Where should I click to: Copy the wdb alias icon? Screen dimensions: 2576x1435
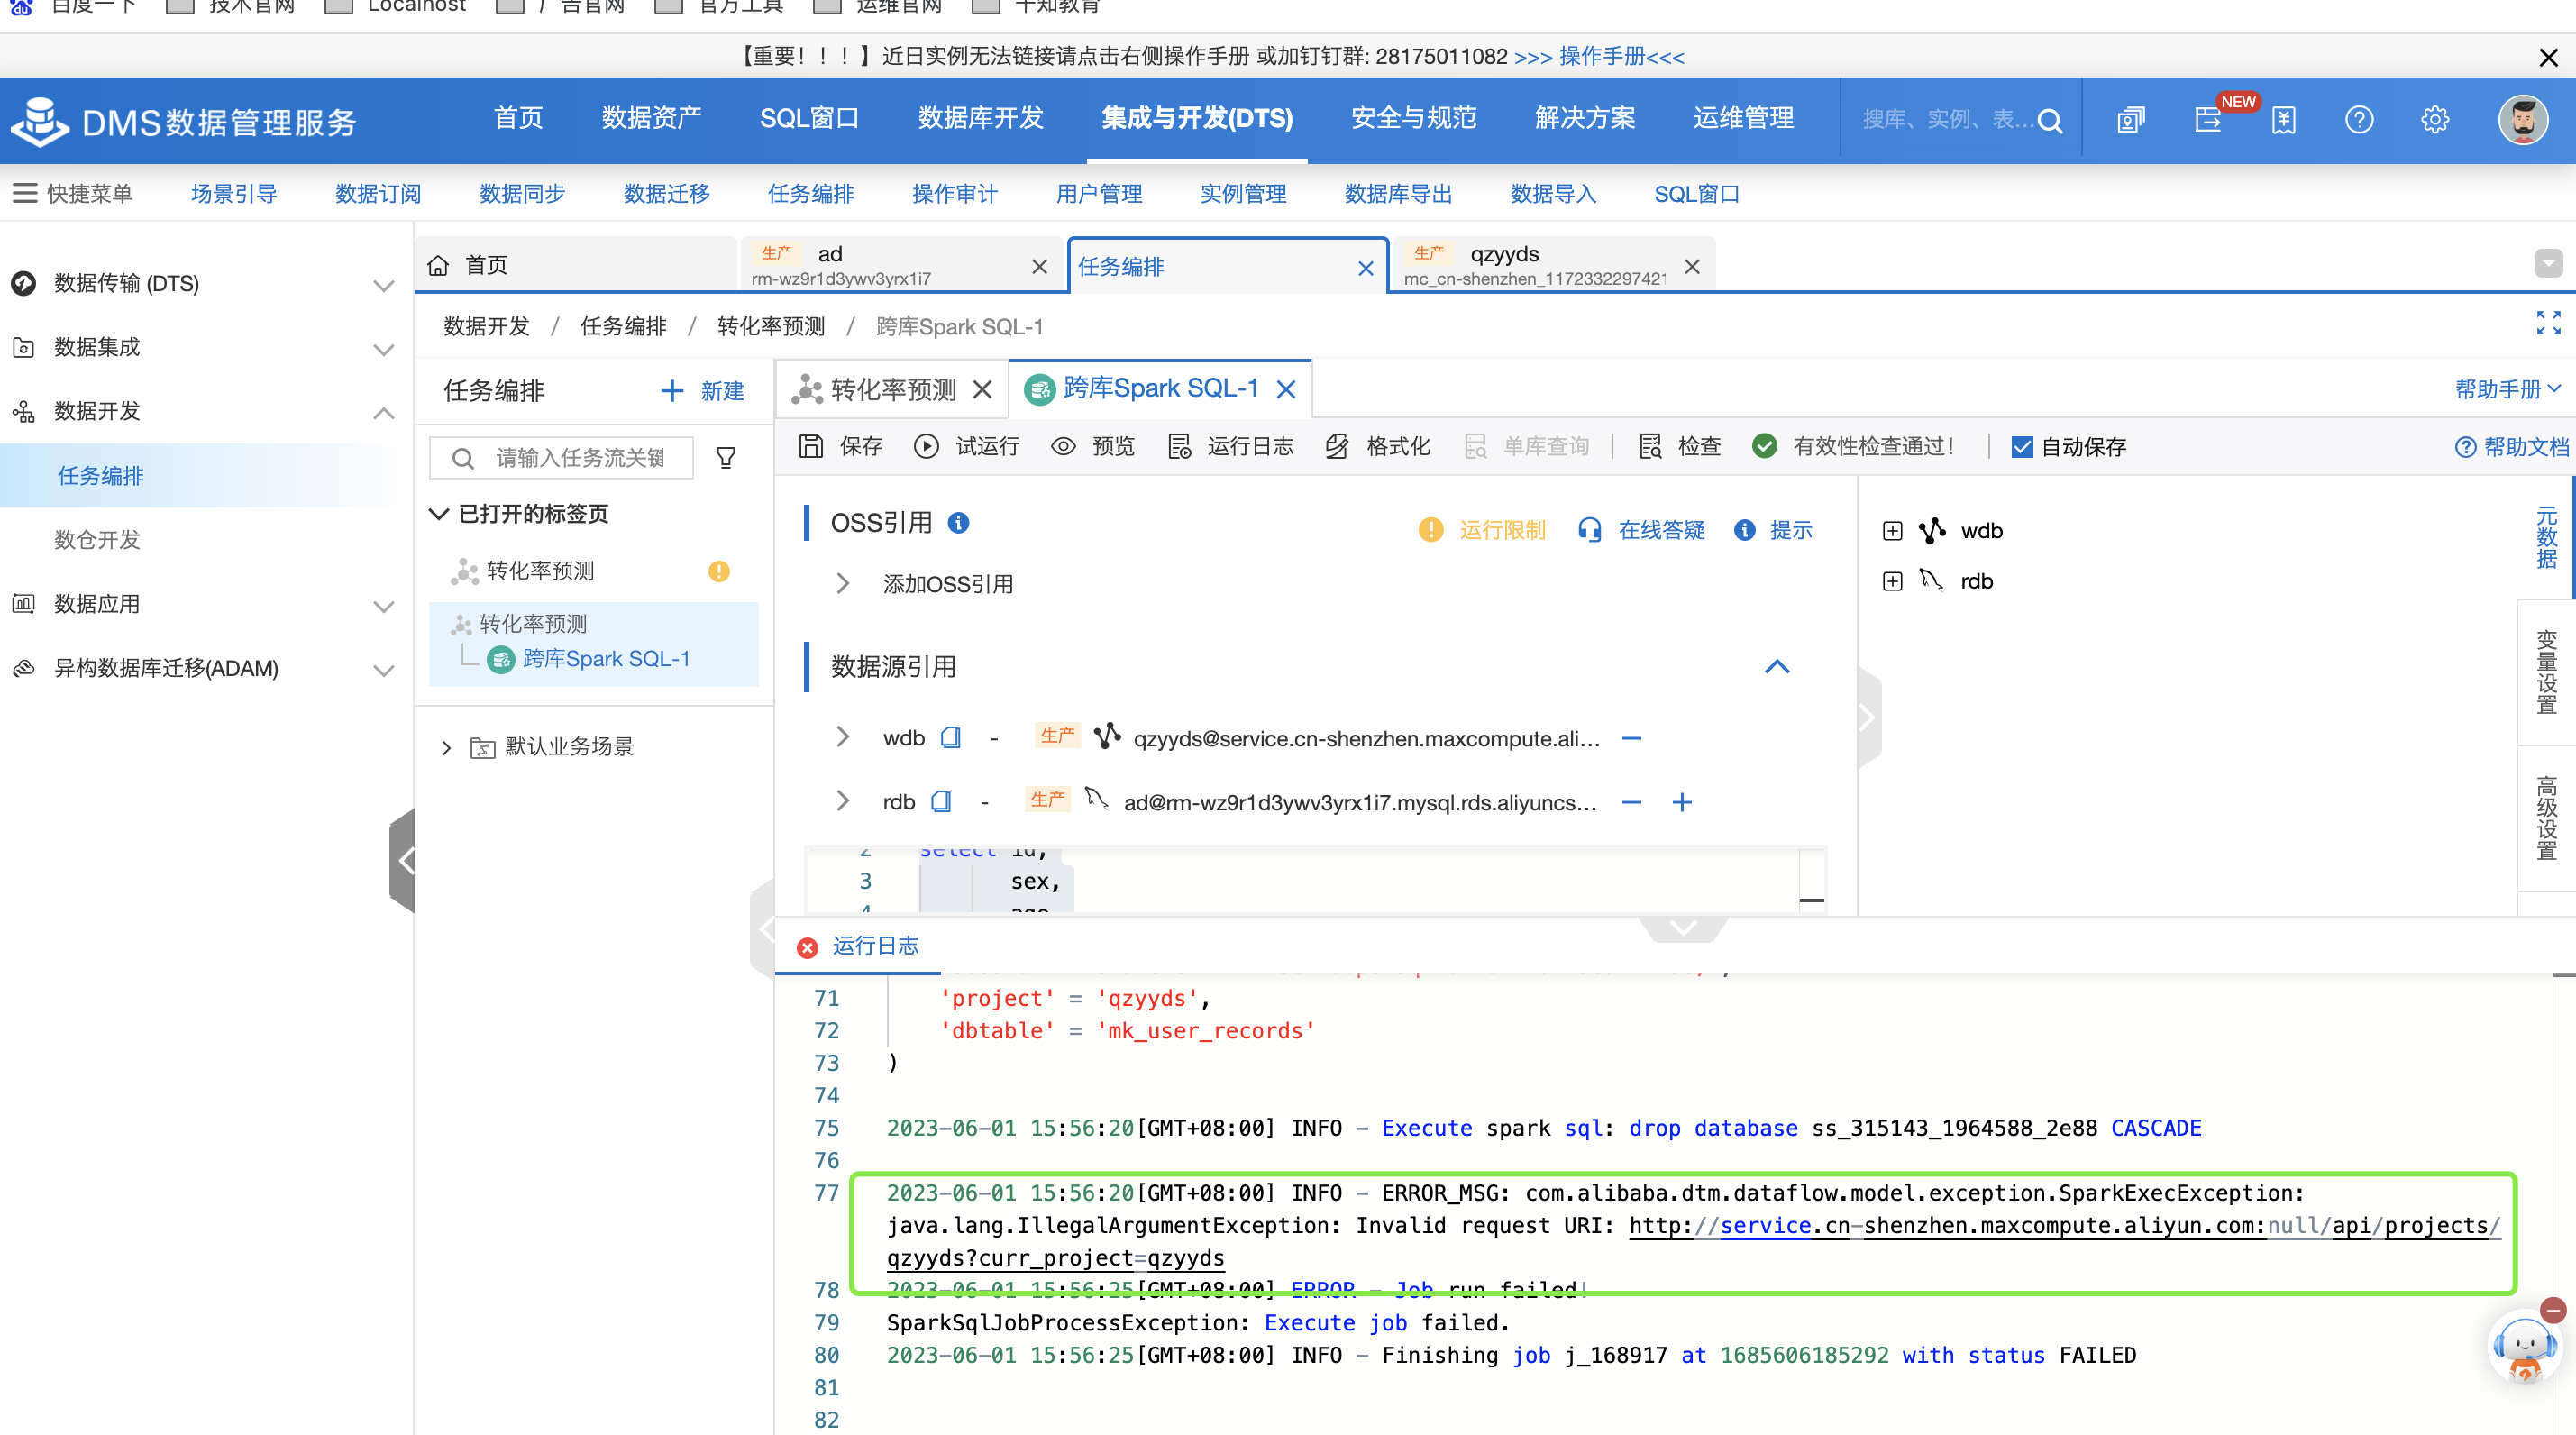tap(950, 738)
